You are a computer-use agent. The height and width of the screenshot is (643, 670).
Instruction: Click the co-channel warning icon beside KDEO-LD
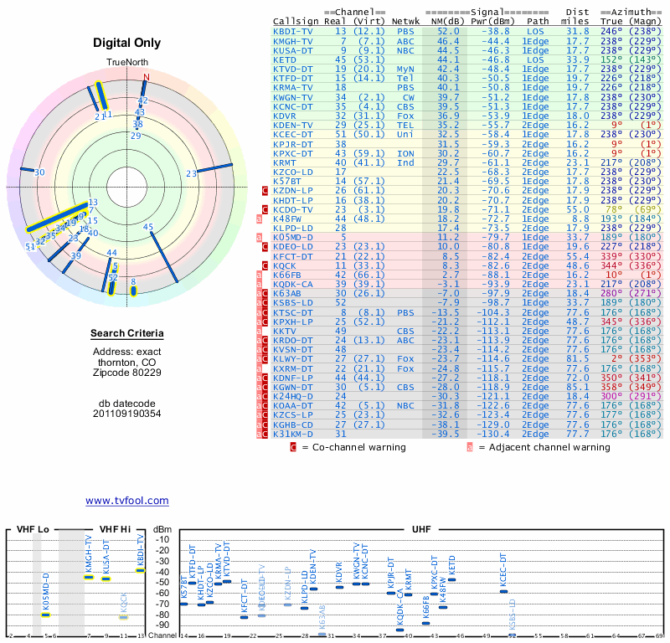coord(265,246)
